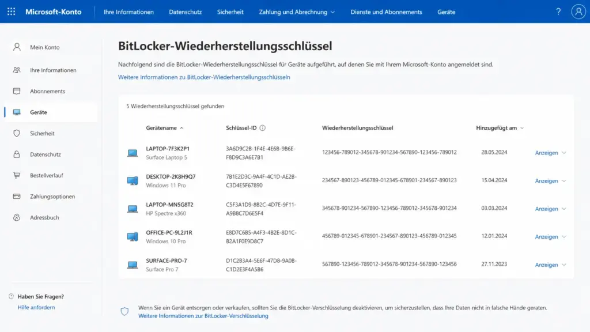Click Anzeigen for LAPTOP-7F3K2P1

pos(546,153)
